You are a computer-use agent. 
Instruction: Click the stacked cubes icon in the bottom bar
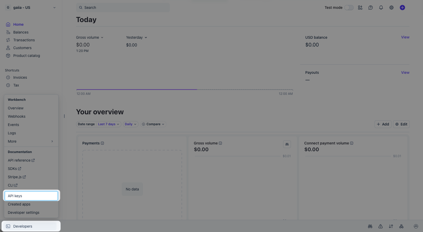[x=401, y=226]
